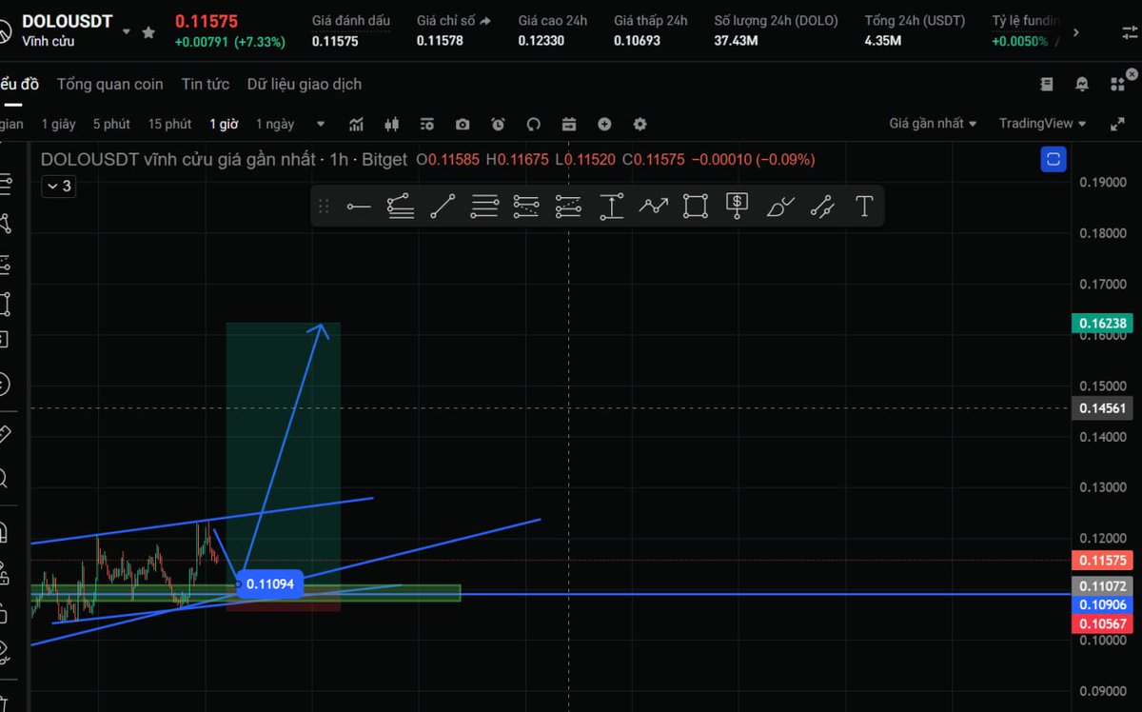Screen dimensions: 1142x712
Task: Create a price alert with clock icon
Action: [x=498, y=124]
